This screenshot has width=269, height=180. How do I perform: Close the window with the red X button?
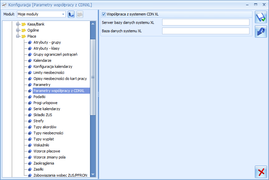[261, 172]
